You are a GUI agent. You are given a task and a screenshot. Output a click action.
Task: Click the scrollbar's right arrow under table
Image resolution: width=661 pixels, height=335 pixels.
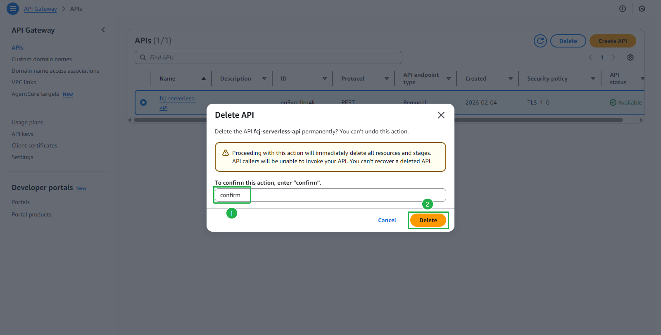point(641,120)
